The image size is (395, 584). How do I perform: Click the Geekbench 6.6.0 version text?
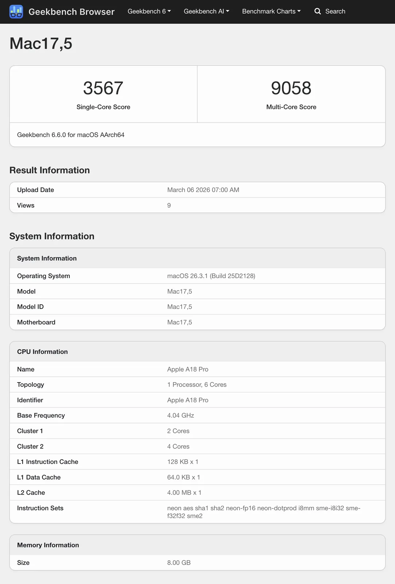pyautogui.click(x=71, y=135)
